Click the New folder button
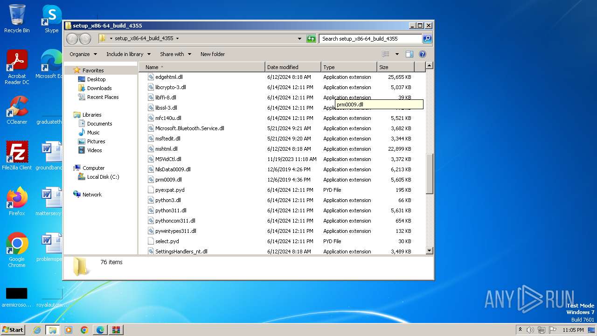597x336 pixels. (213, 54)
